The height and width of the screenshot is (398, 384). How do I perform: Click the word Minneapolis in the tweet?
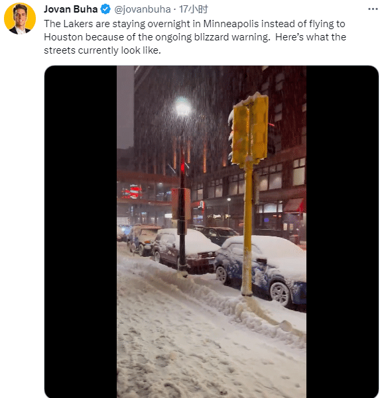pyautogui.click(x=231, y=24)
